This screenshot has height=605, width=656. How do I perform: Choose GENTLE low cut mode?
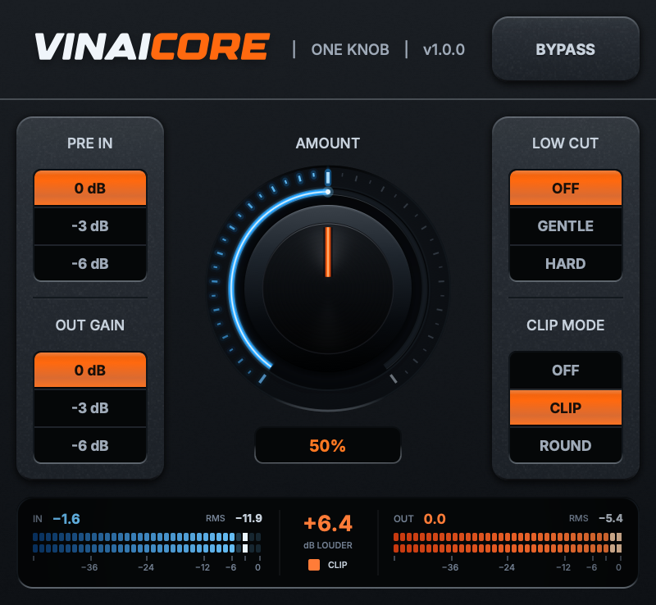coord(565,226)
